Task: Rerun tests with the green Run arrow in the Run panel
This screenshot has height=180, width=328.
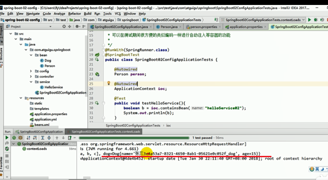Action: point(7,138)
